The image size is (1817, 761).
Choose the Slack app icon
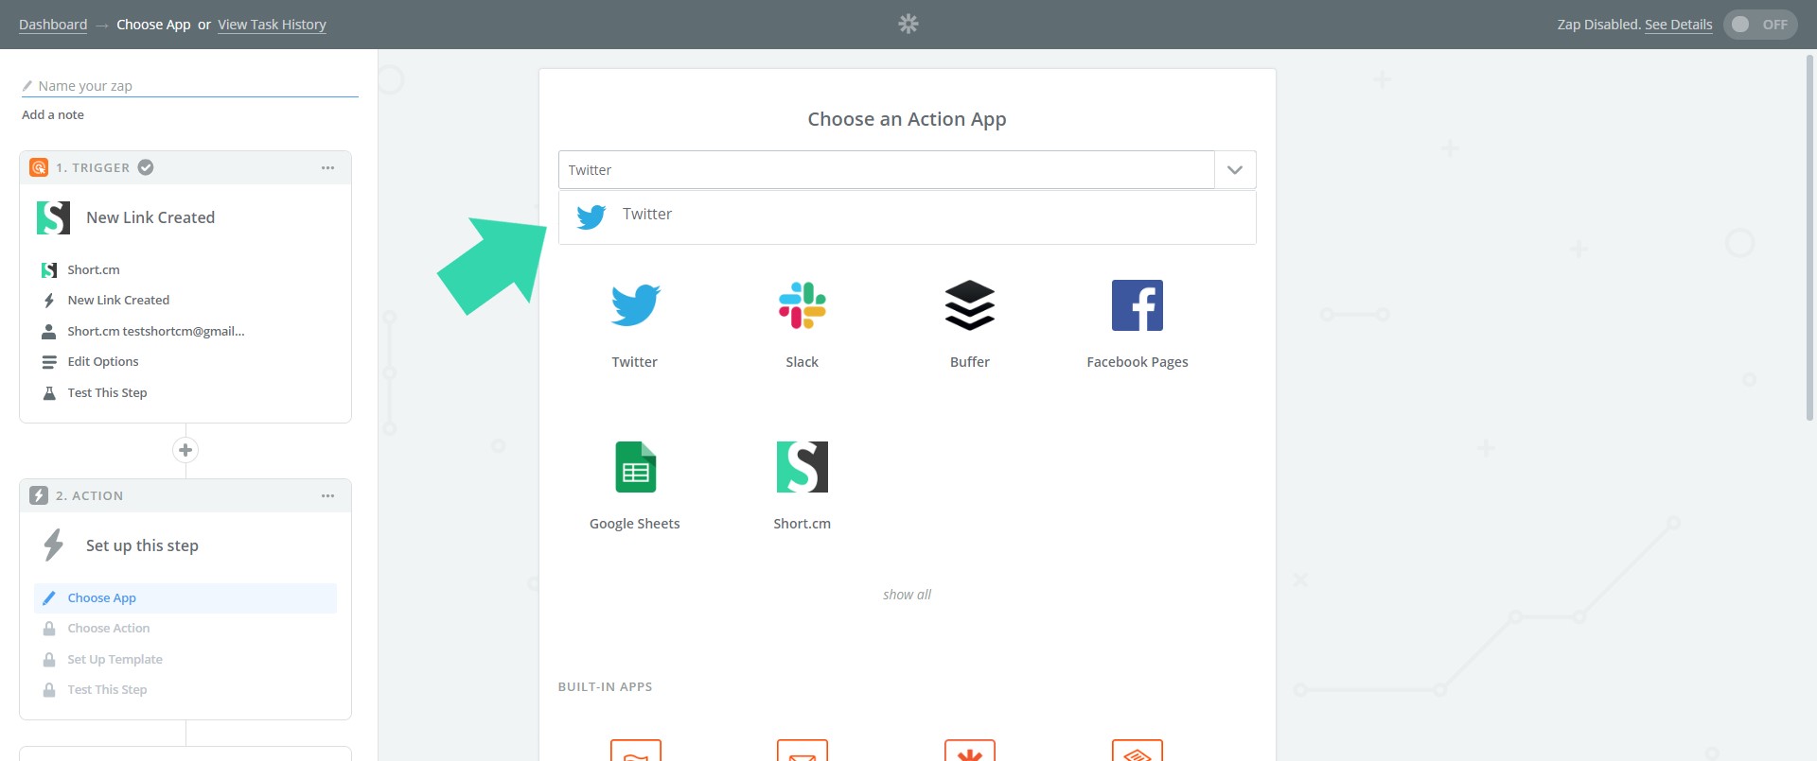click(x=802, y=305)
